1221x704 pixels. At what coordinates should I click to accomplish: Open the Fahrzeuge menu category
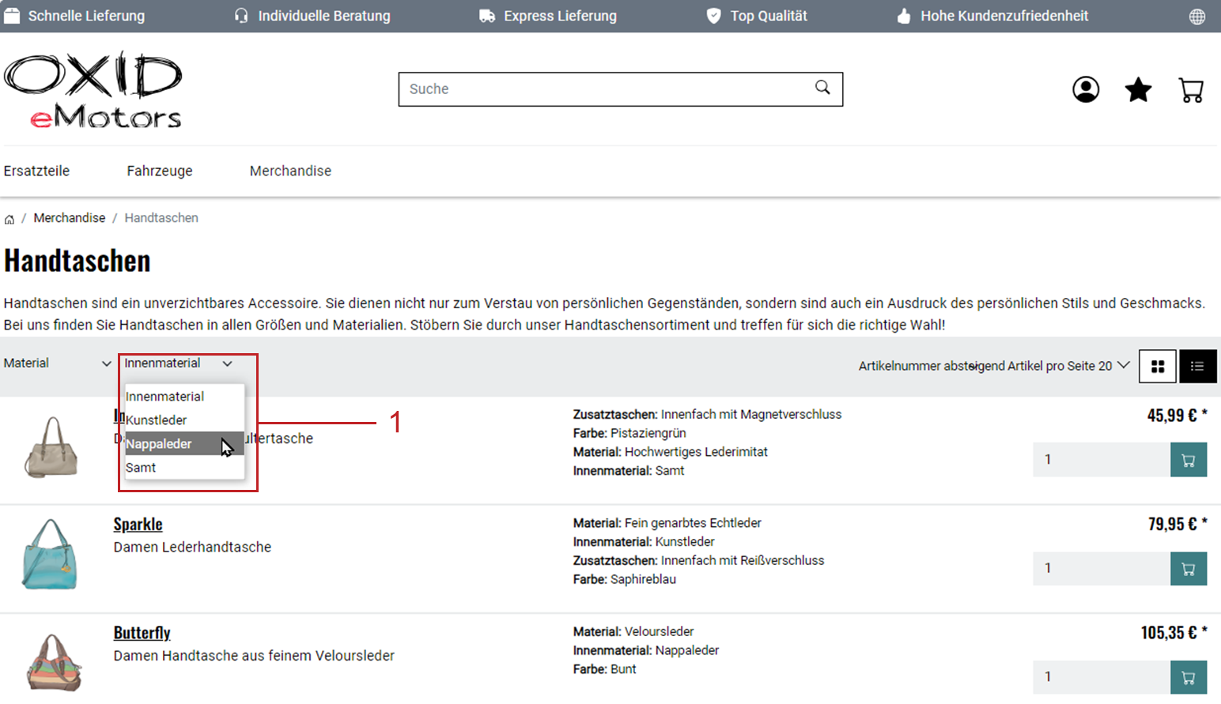click(160, 171)
